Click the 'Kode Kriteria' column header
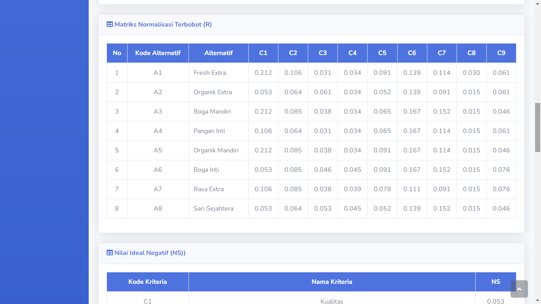Image resolution: width=541 pixels, height=304 pixels. pos(148,282)
